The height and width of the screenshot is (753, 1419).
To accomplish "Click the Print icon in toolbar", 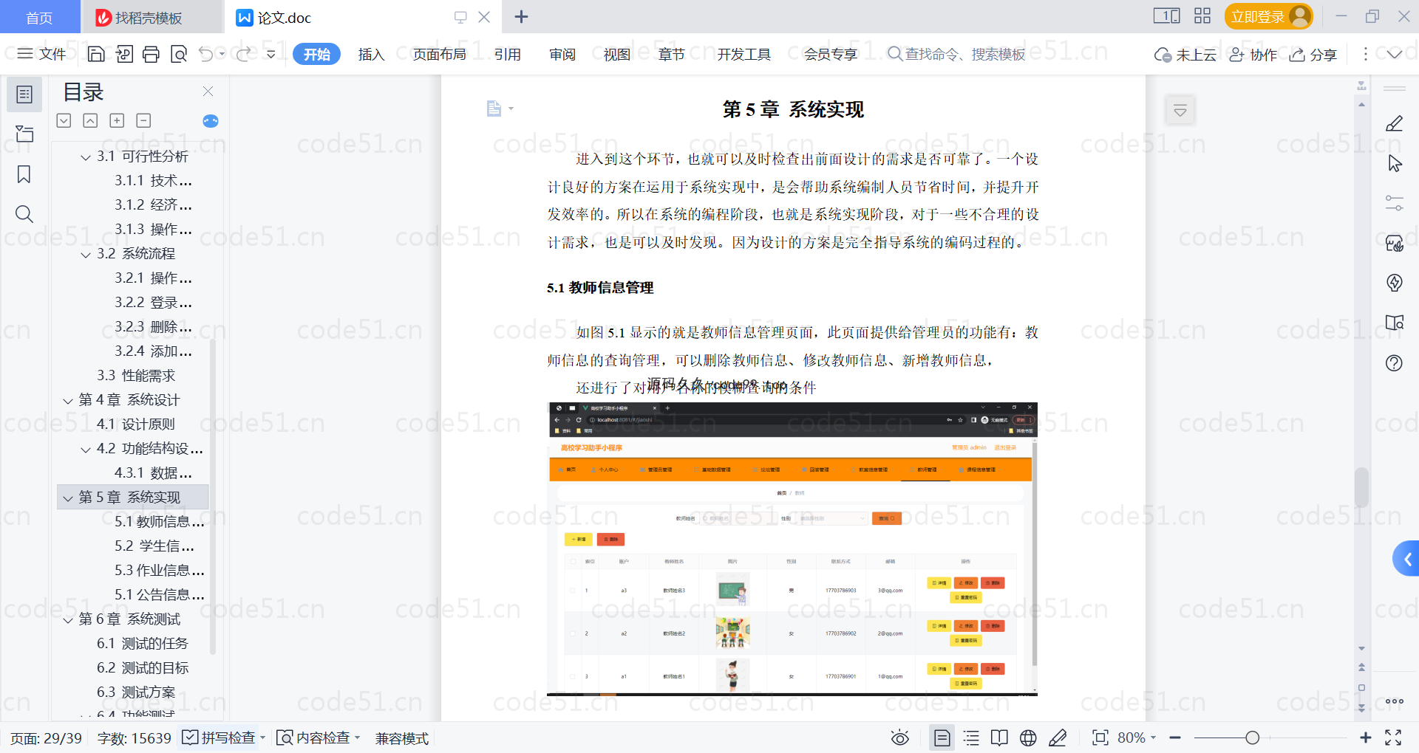I will [151, 54].
